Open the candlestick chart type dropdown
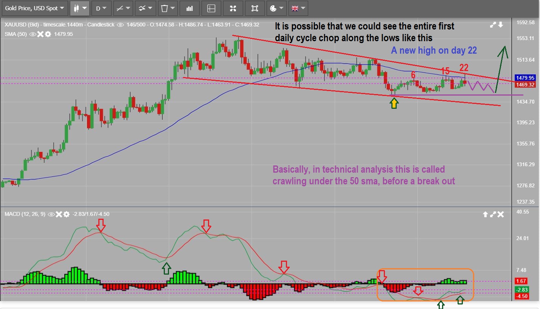The width and height of the screenshot is (540, 309). pos(80,8)
